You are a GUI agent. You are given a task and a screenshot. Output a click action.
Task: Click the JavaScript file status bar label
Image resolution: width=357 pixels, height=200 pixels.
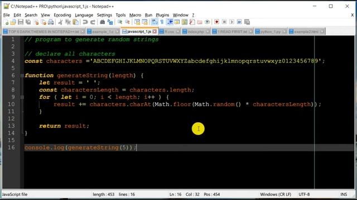(15, 194)
